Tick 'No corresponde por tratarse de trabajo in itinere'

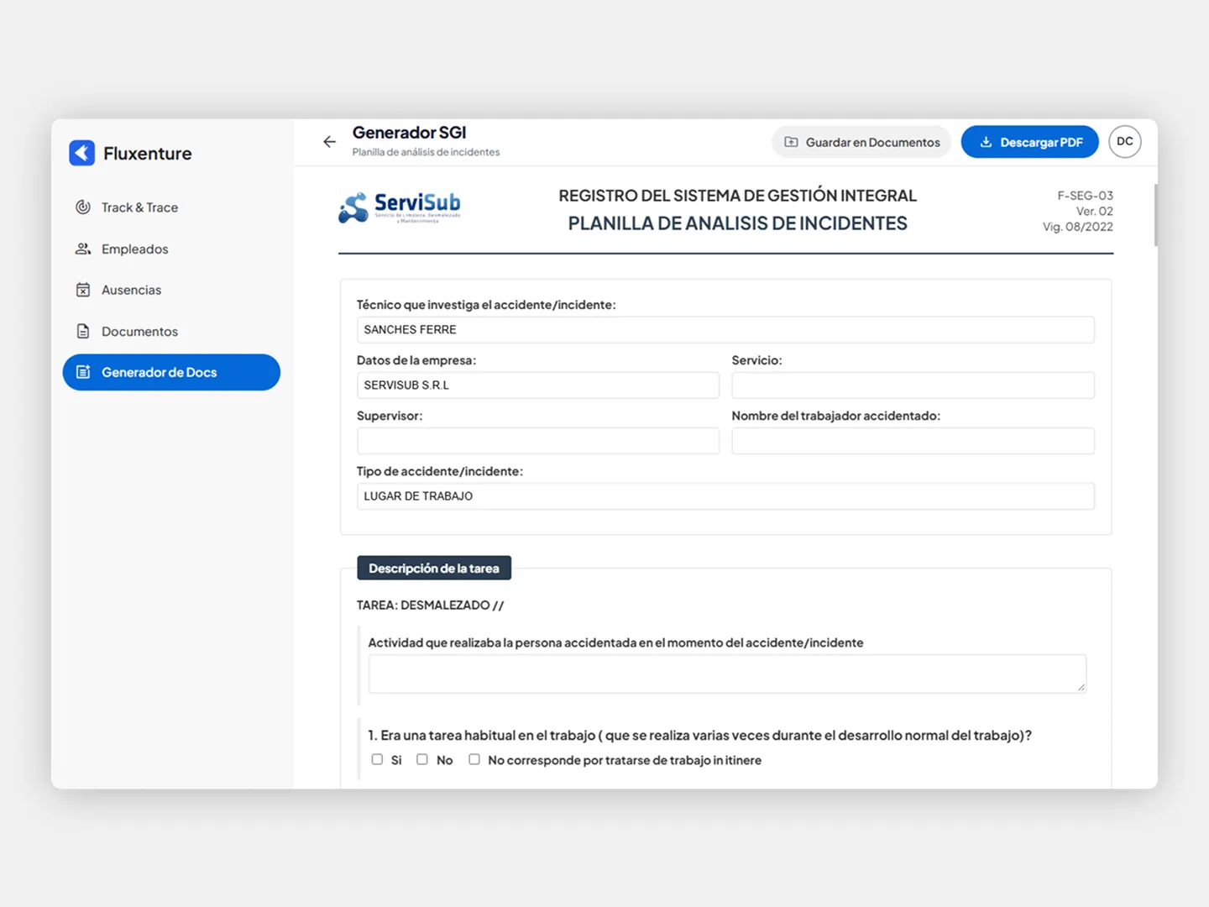474,759
